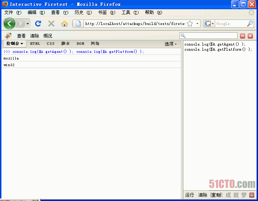The width and height of the screenshot is (258, 201).
Task: Reload the page with the blue refresh icon
Action: (x=38, y=24)
